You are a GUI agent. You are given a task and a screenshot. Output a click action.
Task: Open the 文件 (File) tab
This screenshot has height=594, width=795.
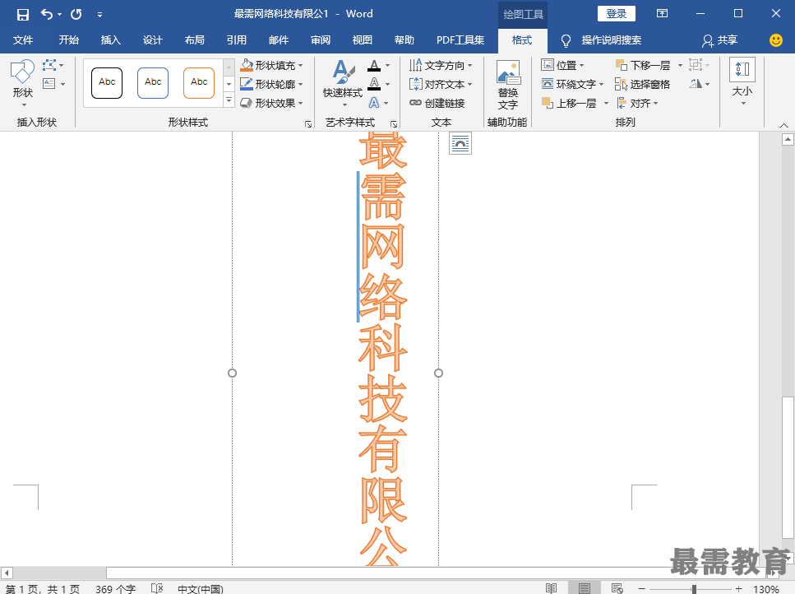pyautogui.click(x=23, y=40)
